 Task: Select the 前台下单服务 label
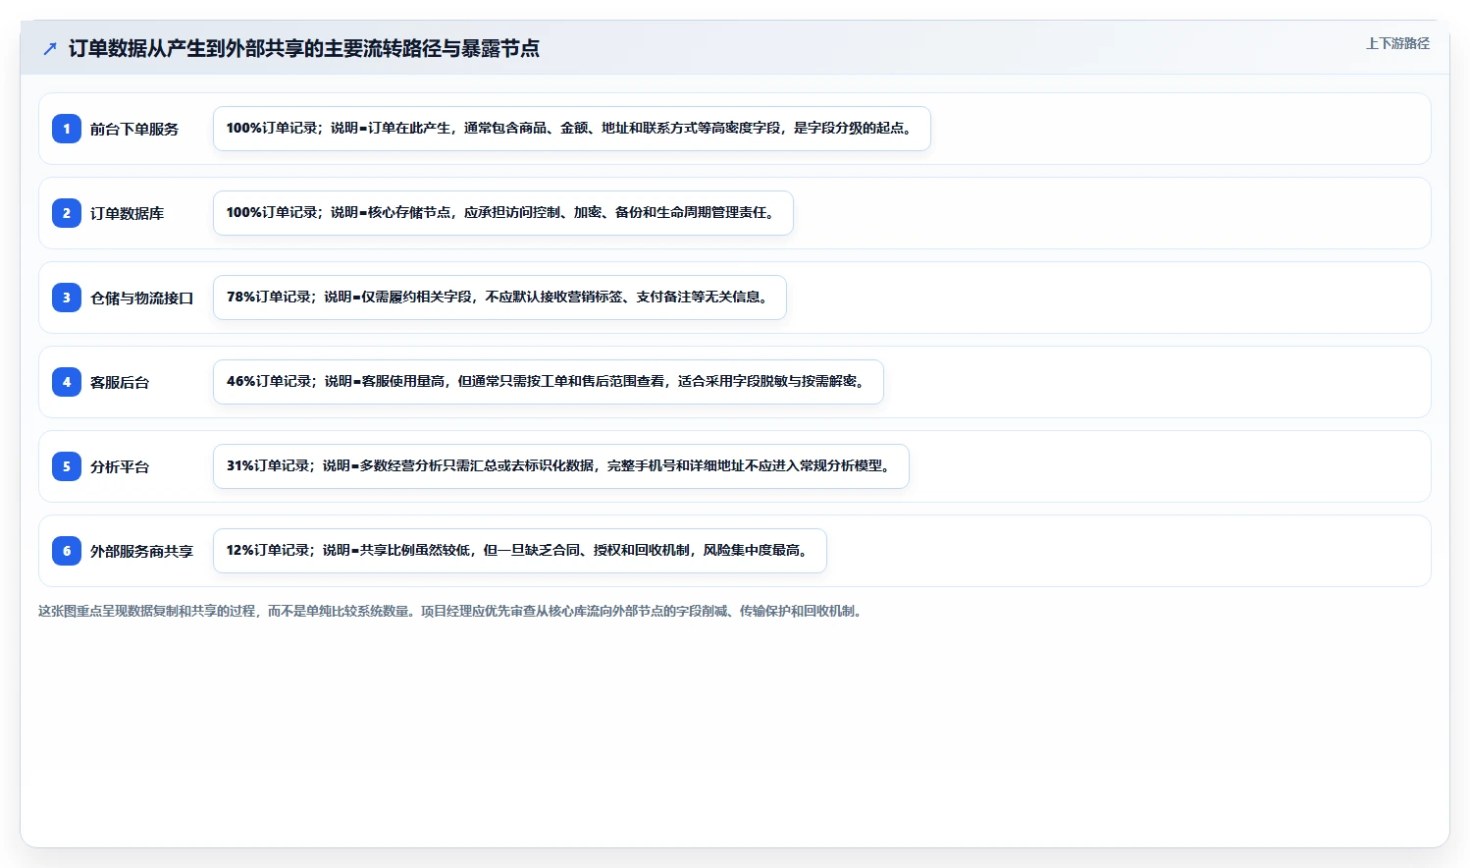[x=134, y=129]
